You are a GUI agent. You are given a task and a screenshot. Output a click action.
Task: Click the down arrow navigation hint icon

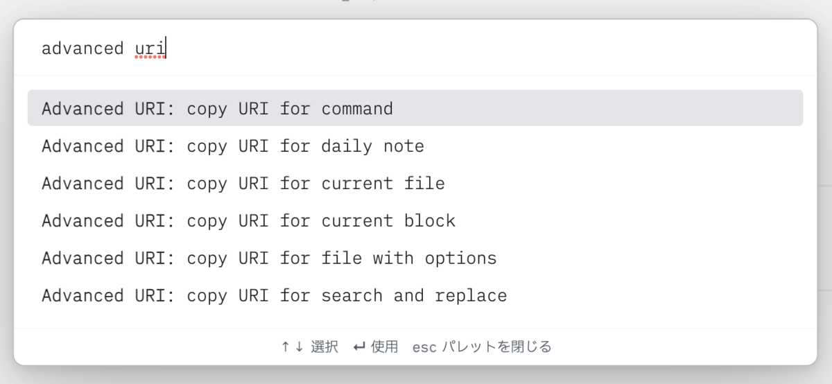click(299, 347)
